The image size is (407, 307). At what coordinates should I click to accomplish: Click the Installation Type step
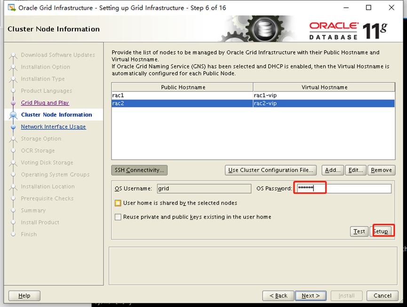[43, 79]
